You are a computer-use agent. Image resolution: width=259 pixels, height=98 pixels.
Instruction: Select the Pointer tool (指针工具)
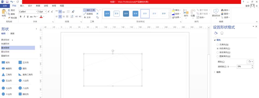click(x=89, y=10)
